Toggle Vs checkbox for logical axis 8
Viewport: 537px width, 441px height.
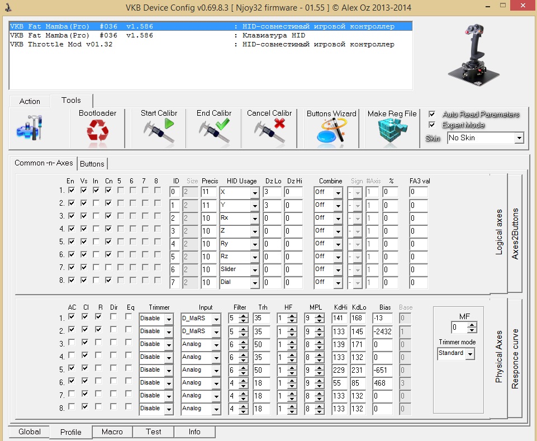[x=84, y=280]
